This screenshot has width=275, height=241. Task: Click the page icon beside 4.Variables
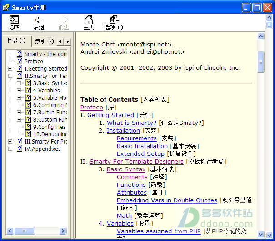tap(28, 90)
